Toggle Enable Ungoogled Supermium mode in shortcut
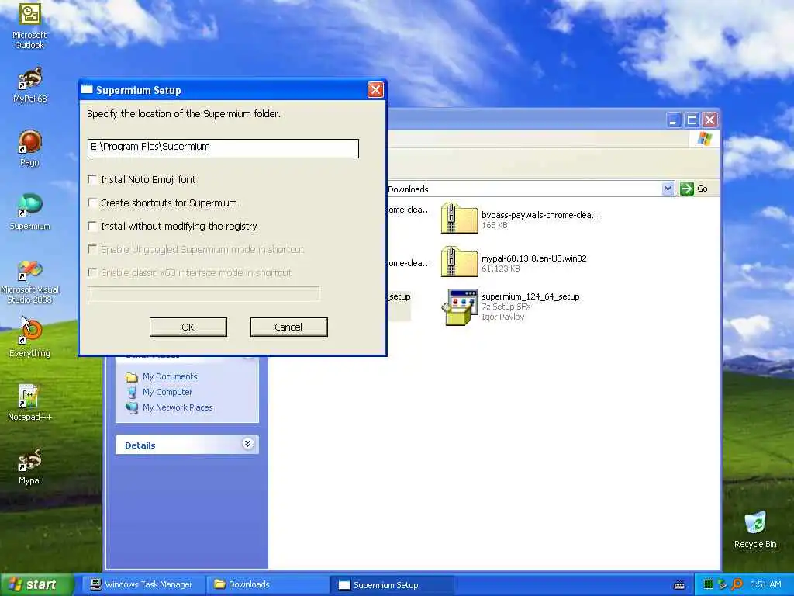This screenshot has height=596, width=794. [92, 249]
